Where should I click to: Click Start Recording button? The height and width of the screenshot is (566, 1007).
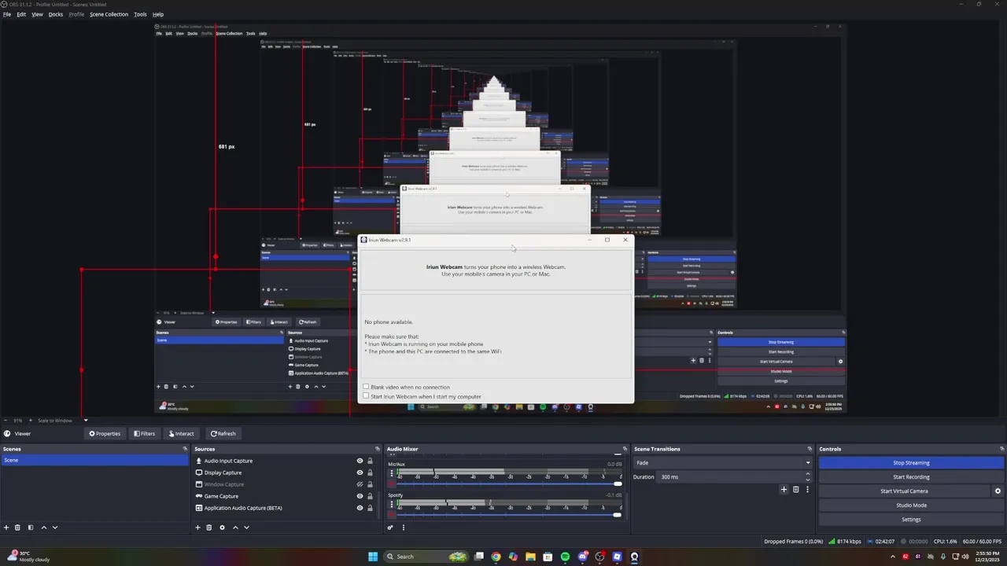tap(911, 477)
